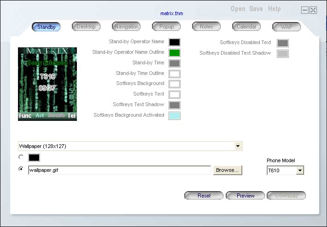Viewport: 327px width, 227px height.
Task: Click the disabled Download button
Action: pyautogui.click(x=286, y=196)
